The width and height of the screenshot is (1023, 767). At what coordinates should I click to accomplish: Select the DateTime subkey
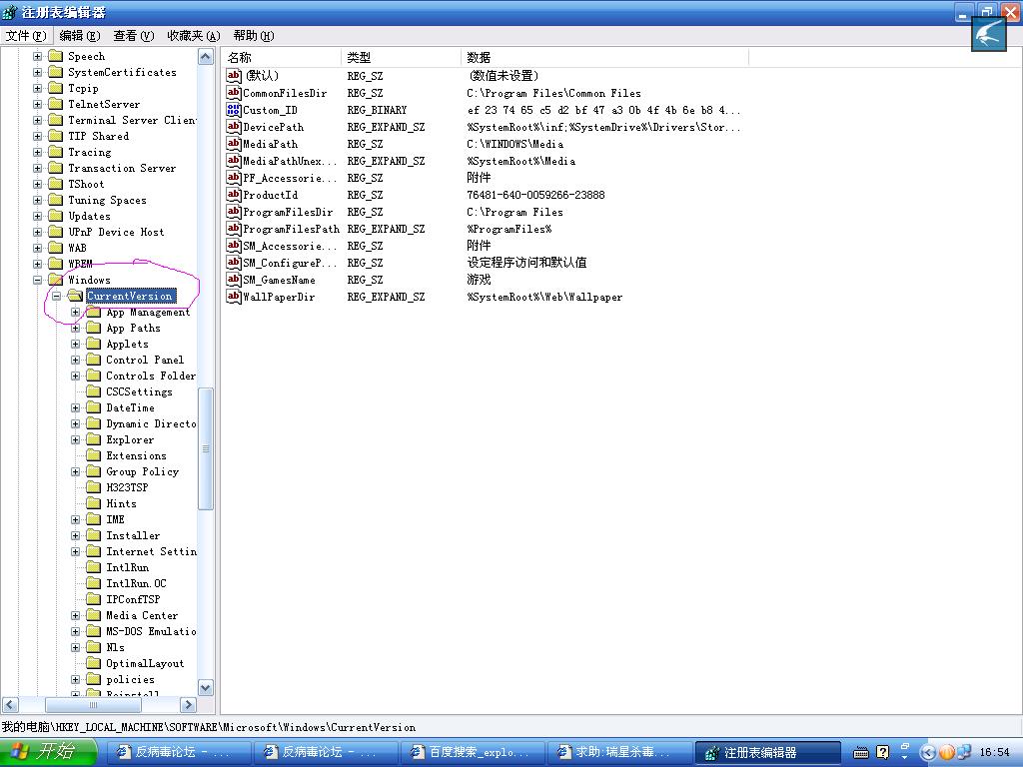(x=131, y=407)
